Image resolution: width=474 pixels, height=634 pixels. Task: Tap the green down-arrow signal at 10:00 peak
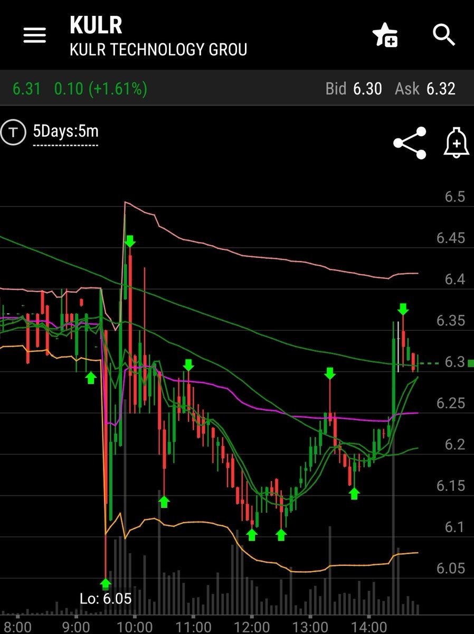130,241
